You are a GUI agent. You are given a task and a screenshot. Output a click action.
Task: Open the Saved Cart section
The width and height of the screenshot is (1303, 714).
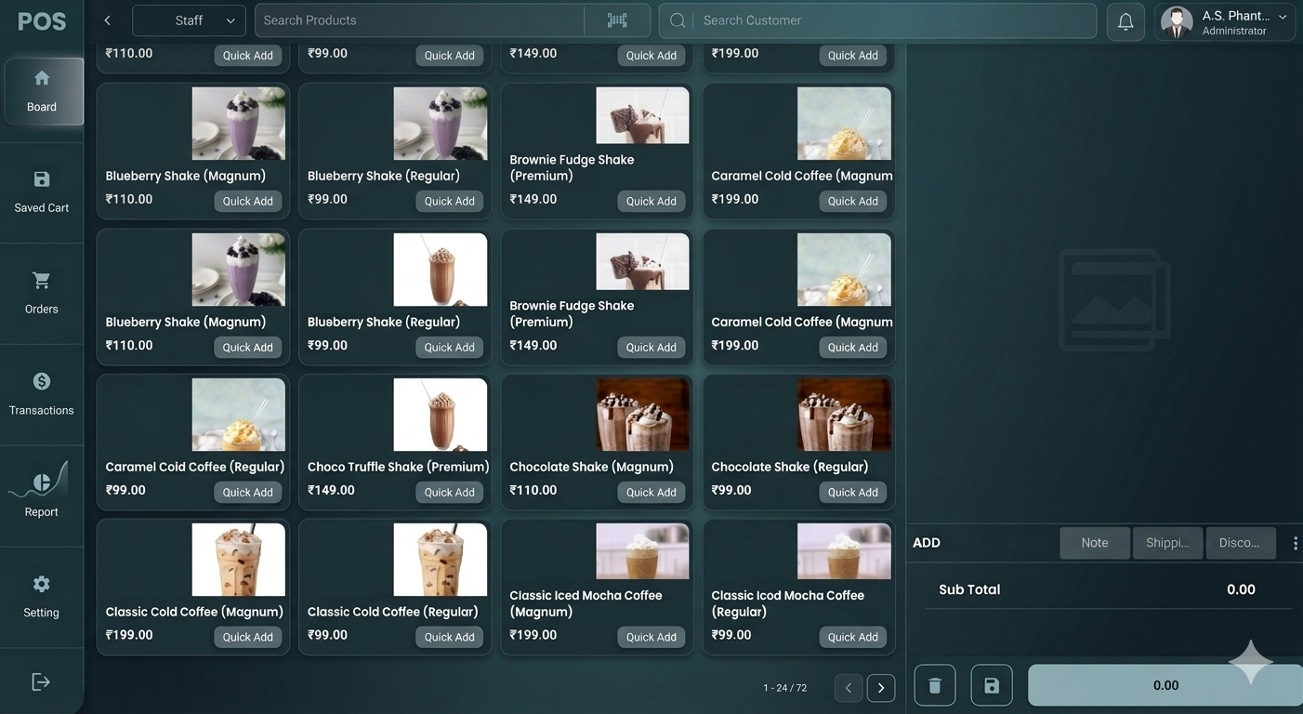click(x=42, y=192)
